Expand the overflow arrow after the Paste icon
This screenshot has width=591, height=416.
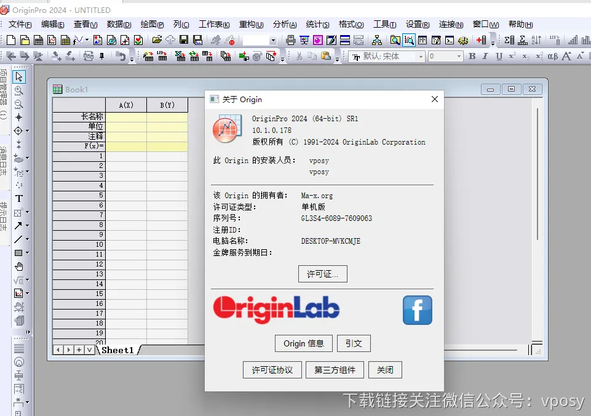(x=338, y=58)
